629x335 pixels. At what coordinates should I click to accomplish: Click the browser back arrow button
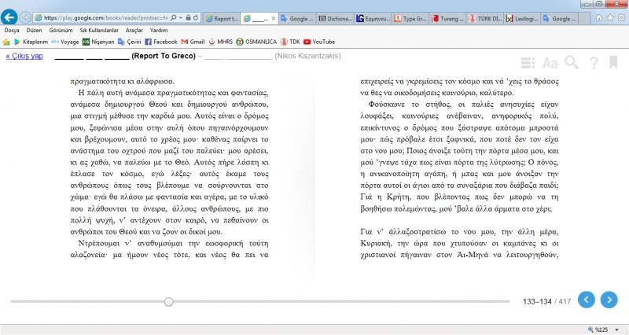(9, 17)
